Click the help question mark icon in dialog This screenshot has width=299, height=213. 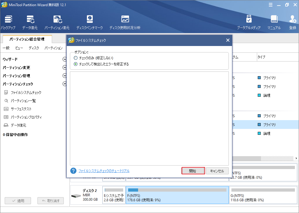[x=73, y=171]
